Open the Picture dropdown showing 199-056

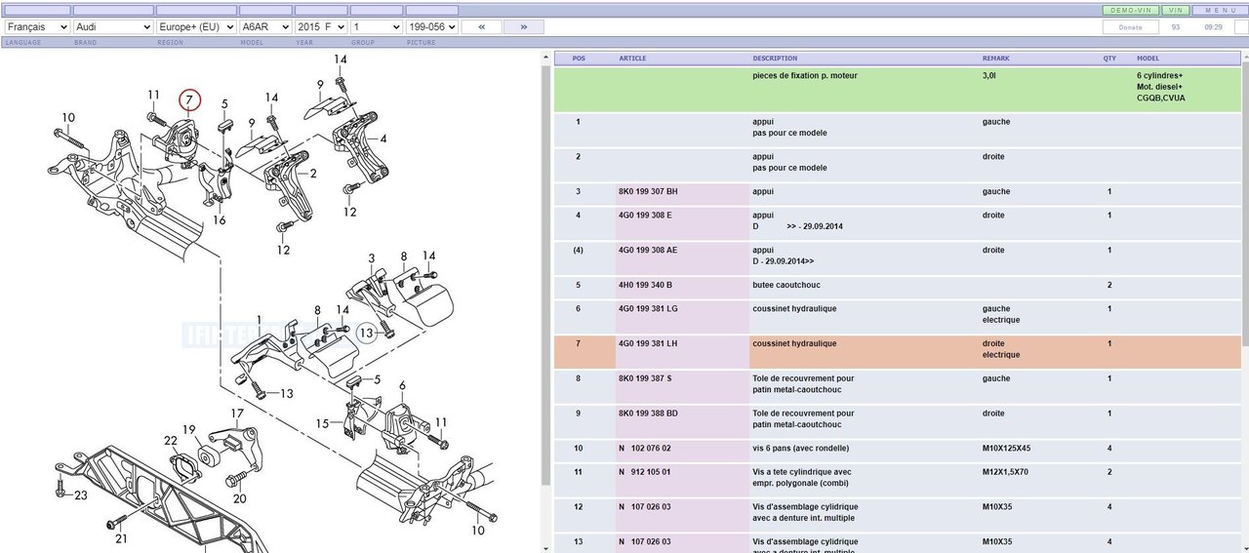(x=432, y=27)
